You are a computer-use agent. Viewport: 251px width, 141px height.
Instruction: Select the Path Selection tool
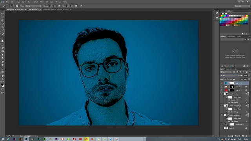pyautogui.click(x=2, y=69)
